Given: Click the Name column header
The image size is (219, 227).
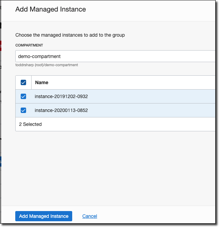Looking at the screenshot, I should point(42,82).
